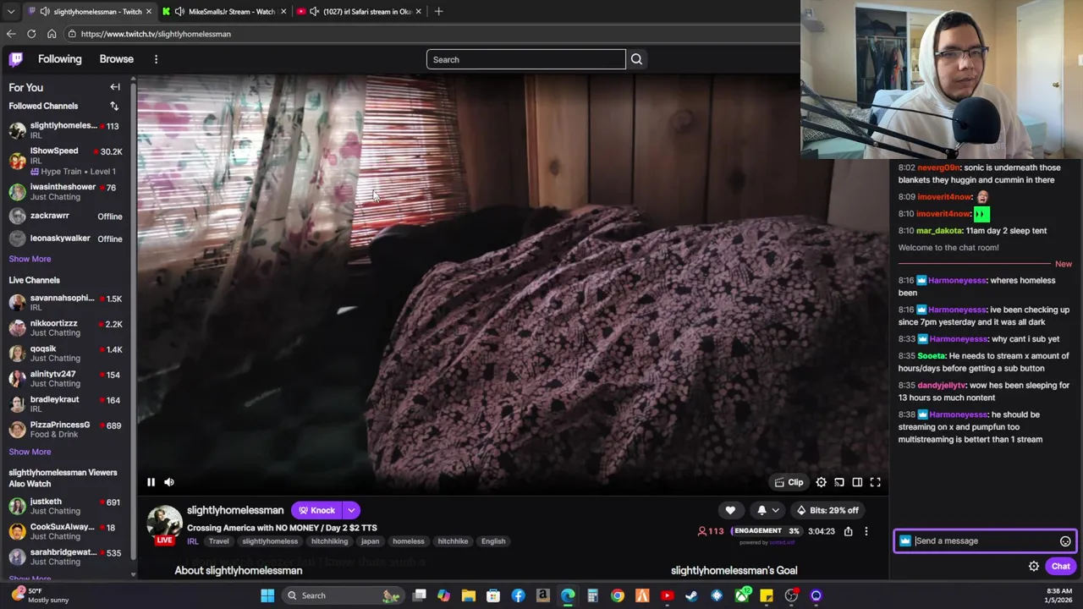Click the japan tag
The image size is (1083, 609).
(370, 541)
